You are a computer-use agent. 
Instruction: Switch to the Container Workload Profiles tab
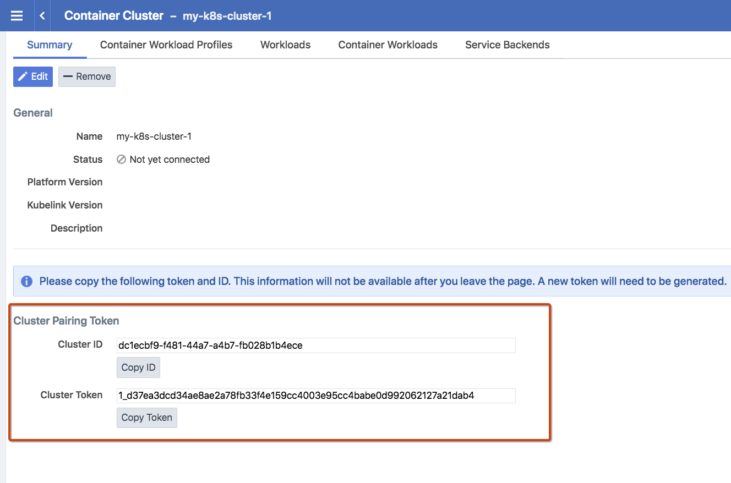click(x=166, y=45)
